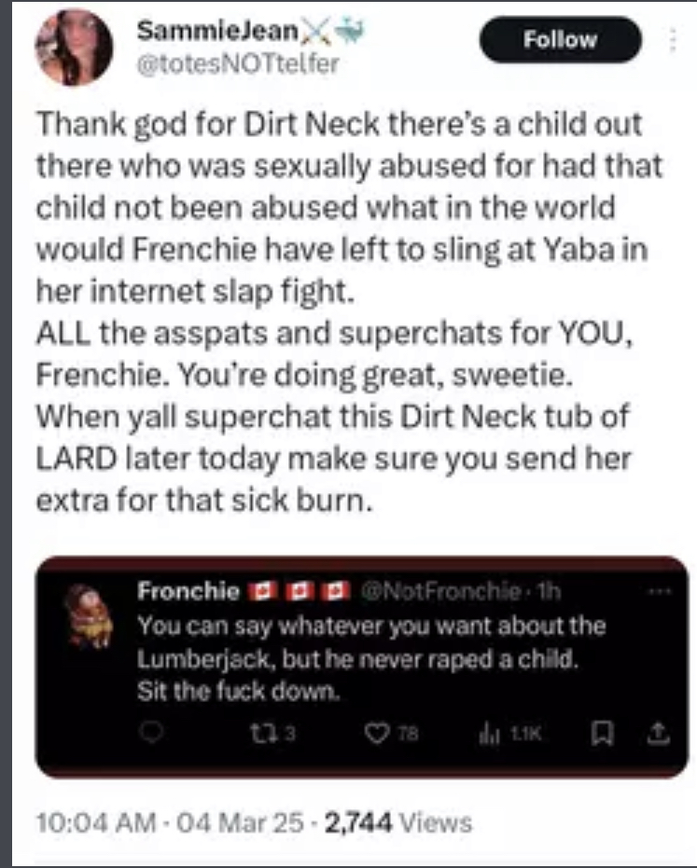
Task: Click the 04 Mar 25 date
Action: pyautogui.click(x=241, y=822)
